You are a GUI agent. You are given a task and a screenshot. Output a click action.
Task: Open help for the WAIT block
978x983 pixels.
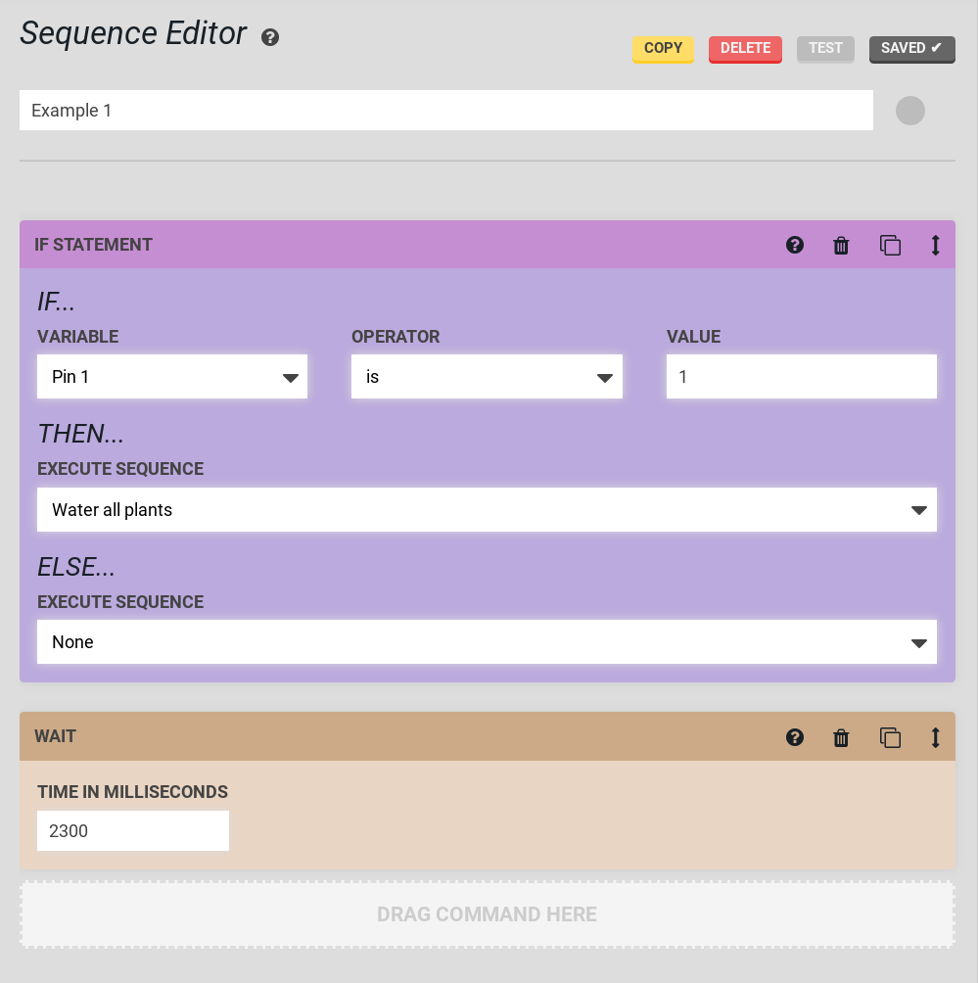tap(794, 737)
